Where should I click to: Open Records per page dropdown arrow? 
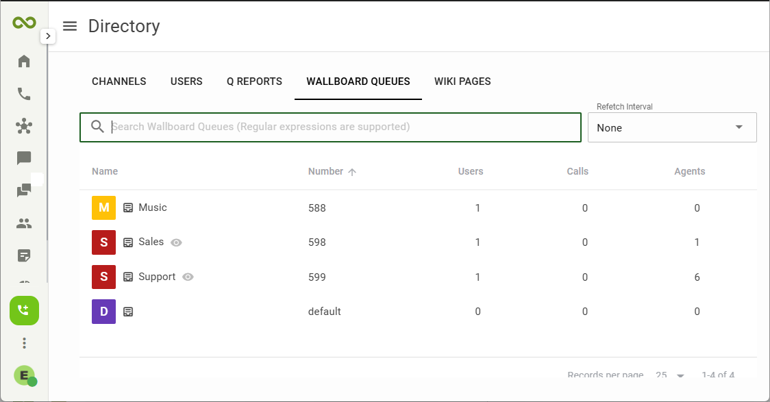click(x=680, y=375)
